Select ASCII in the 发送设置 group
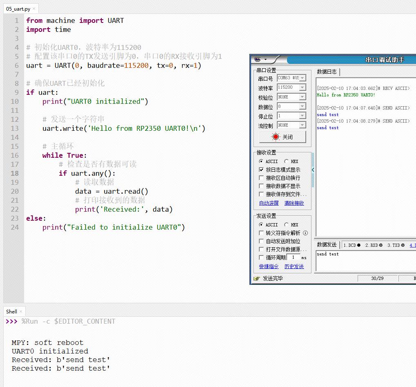 point(261,225)
